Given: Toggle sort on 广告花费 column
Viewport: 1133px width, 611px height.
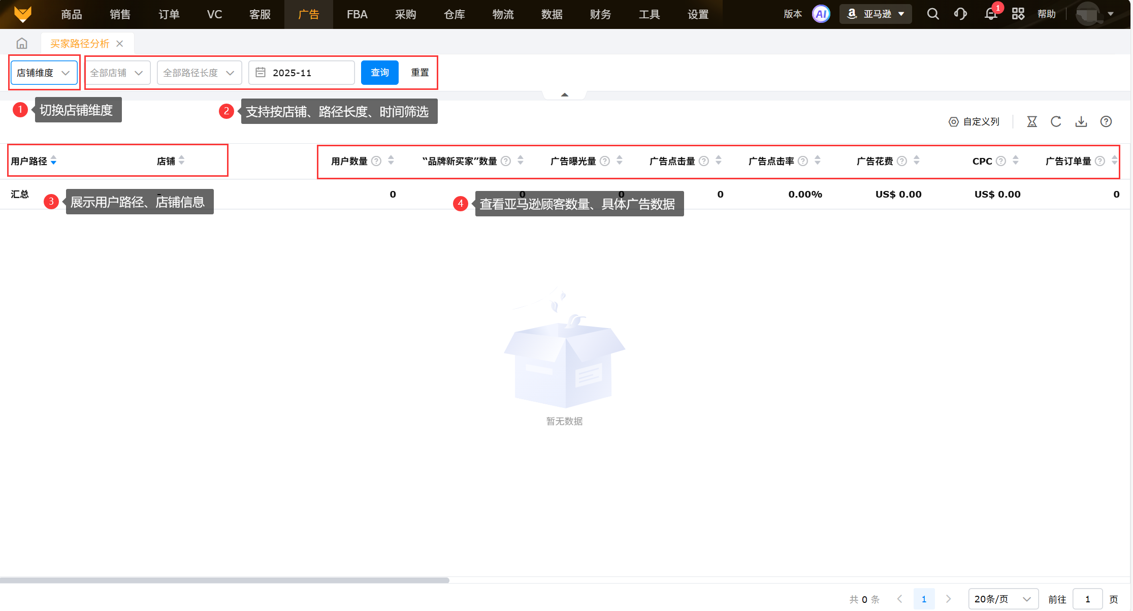Looking at the screenshot, I should (917, 160).
